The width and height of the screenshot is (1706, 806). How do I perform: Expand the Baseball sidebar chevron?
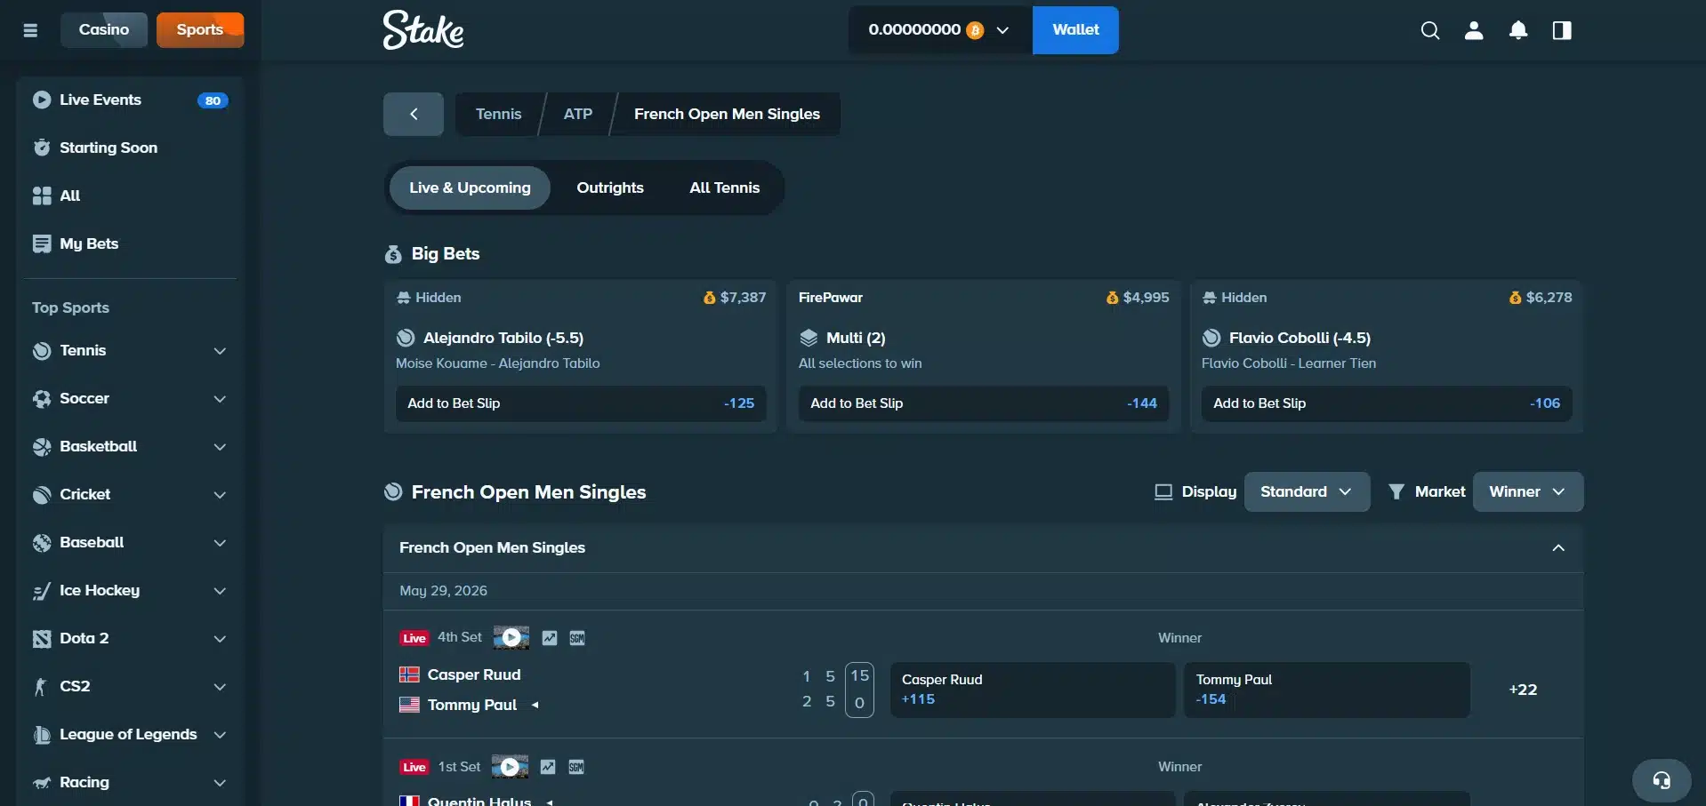[220, 543]
